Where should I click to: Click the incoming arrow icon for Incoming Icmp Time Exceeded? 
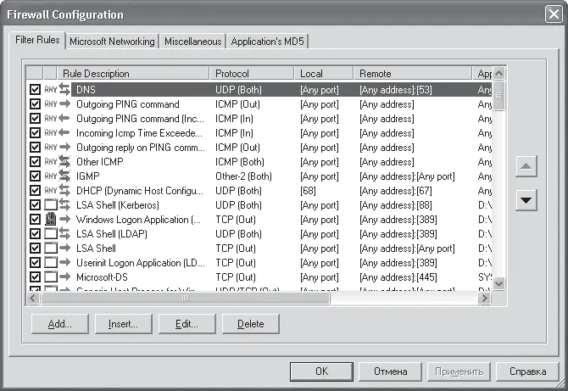click(64, 132)
